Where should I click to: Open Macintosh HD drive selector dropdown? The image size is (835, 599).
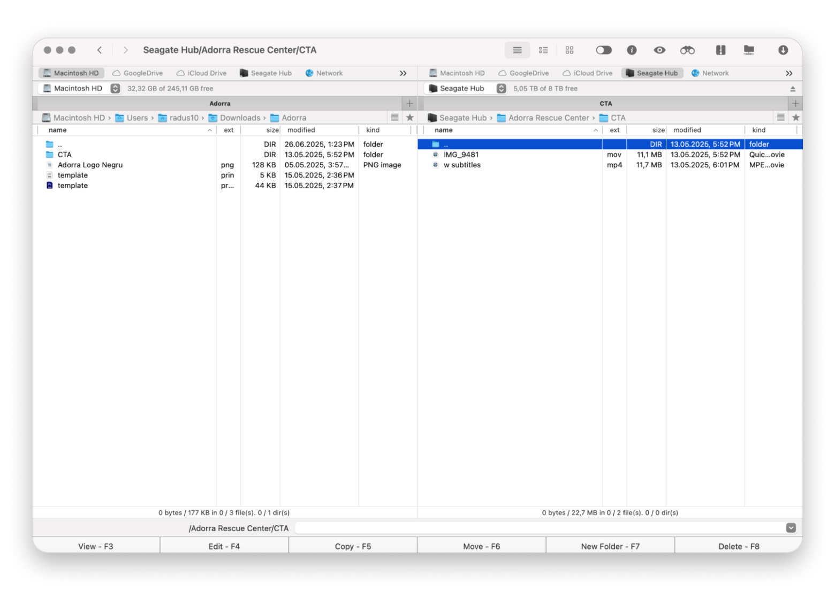115,89
